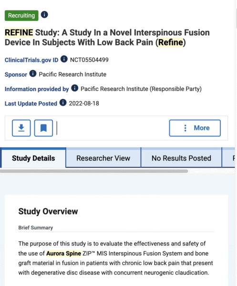Viewport: 237px width, 286px height.
Task: Click the Study Overview heading
Action: 48,211
